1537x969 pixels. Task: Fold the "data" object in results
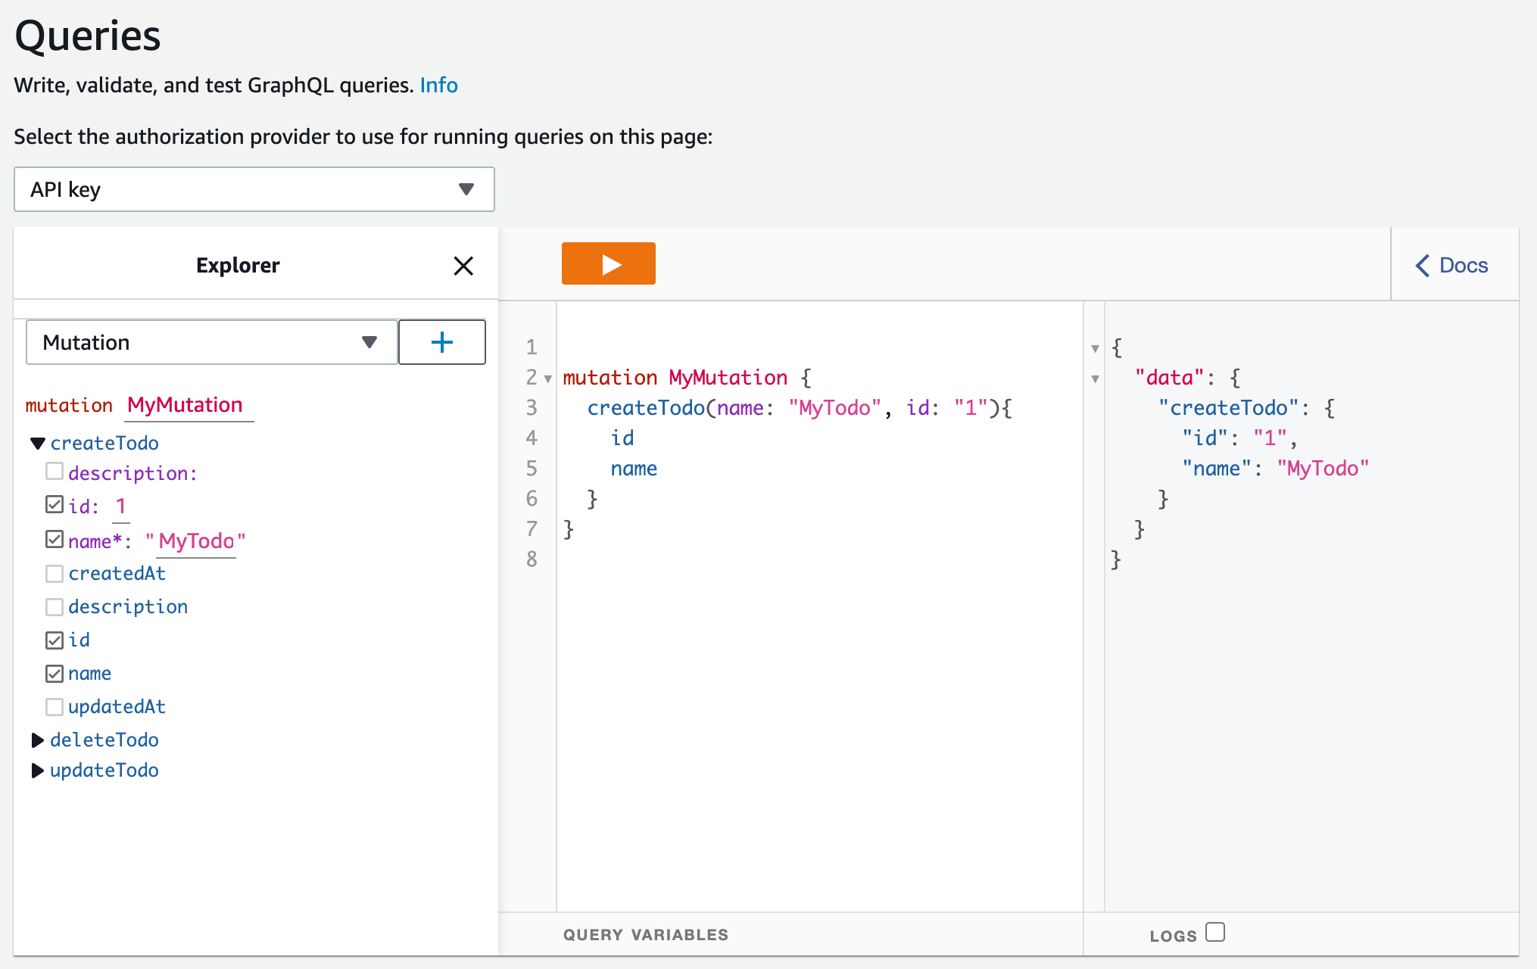tap(1095, 379)
